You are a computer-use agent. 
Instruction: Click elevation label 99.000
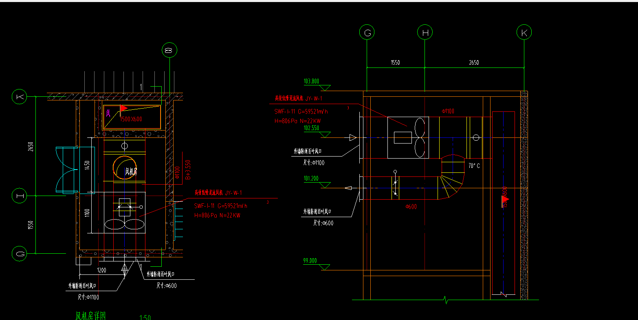click(x=310, y=261)
